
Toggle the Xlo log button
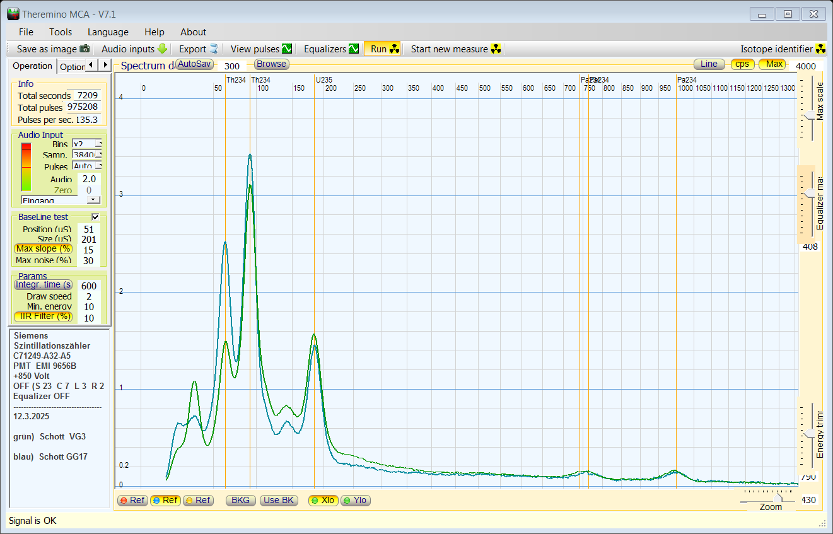click(x=322, y=501)
